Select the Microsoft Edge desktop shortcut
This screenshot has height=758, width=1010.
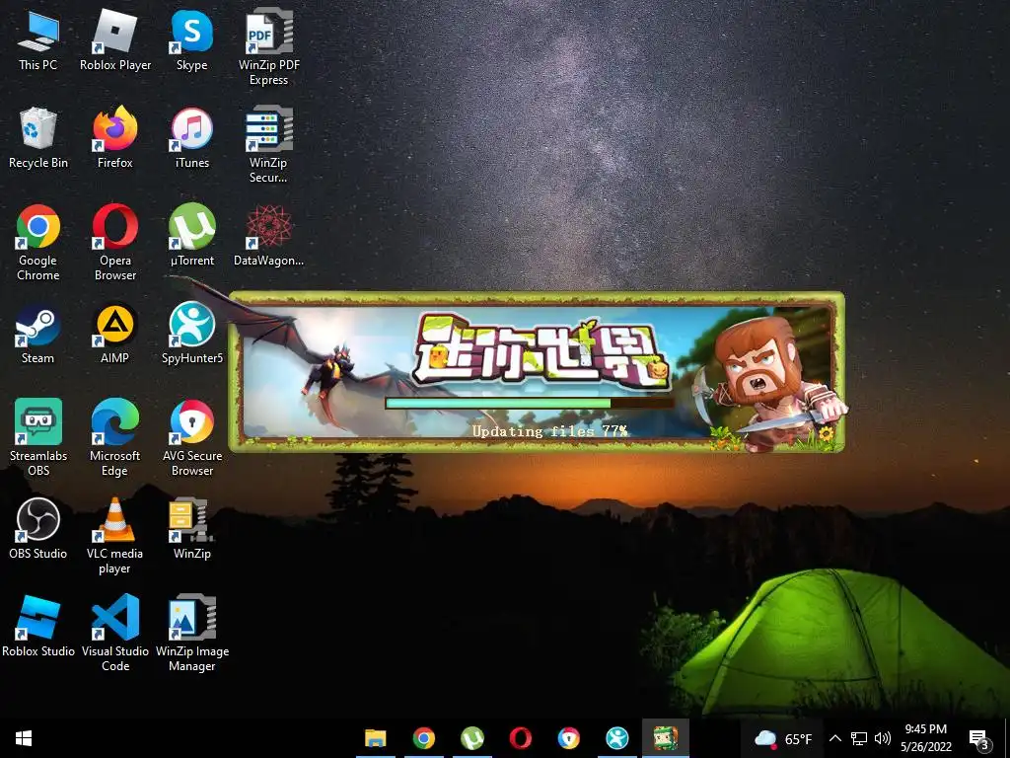[115, 438]
